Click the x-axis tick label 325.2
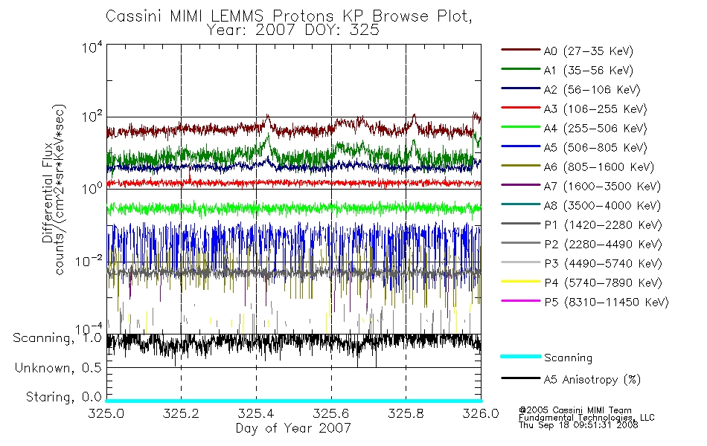Viewport: 707px width, 446px height. tap(181, 413)
